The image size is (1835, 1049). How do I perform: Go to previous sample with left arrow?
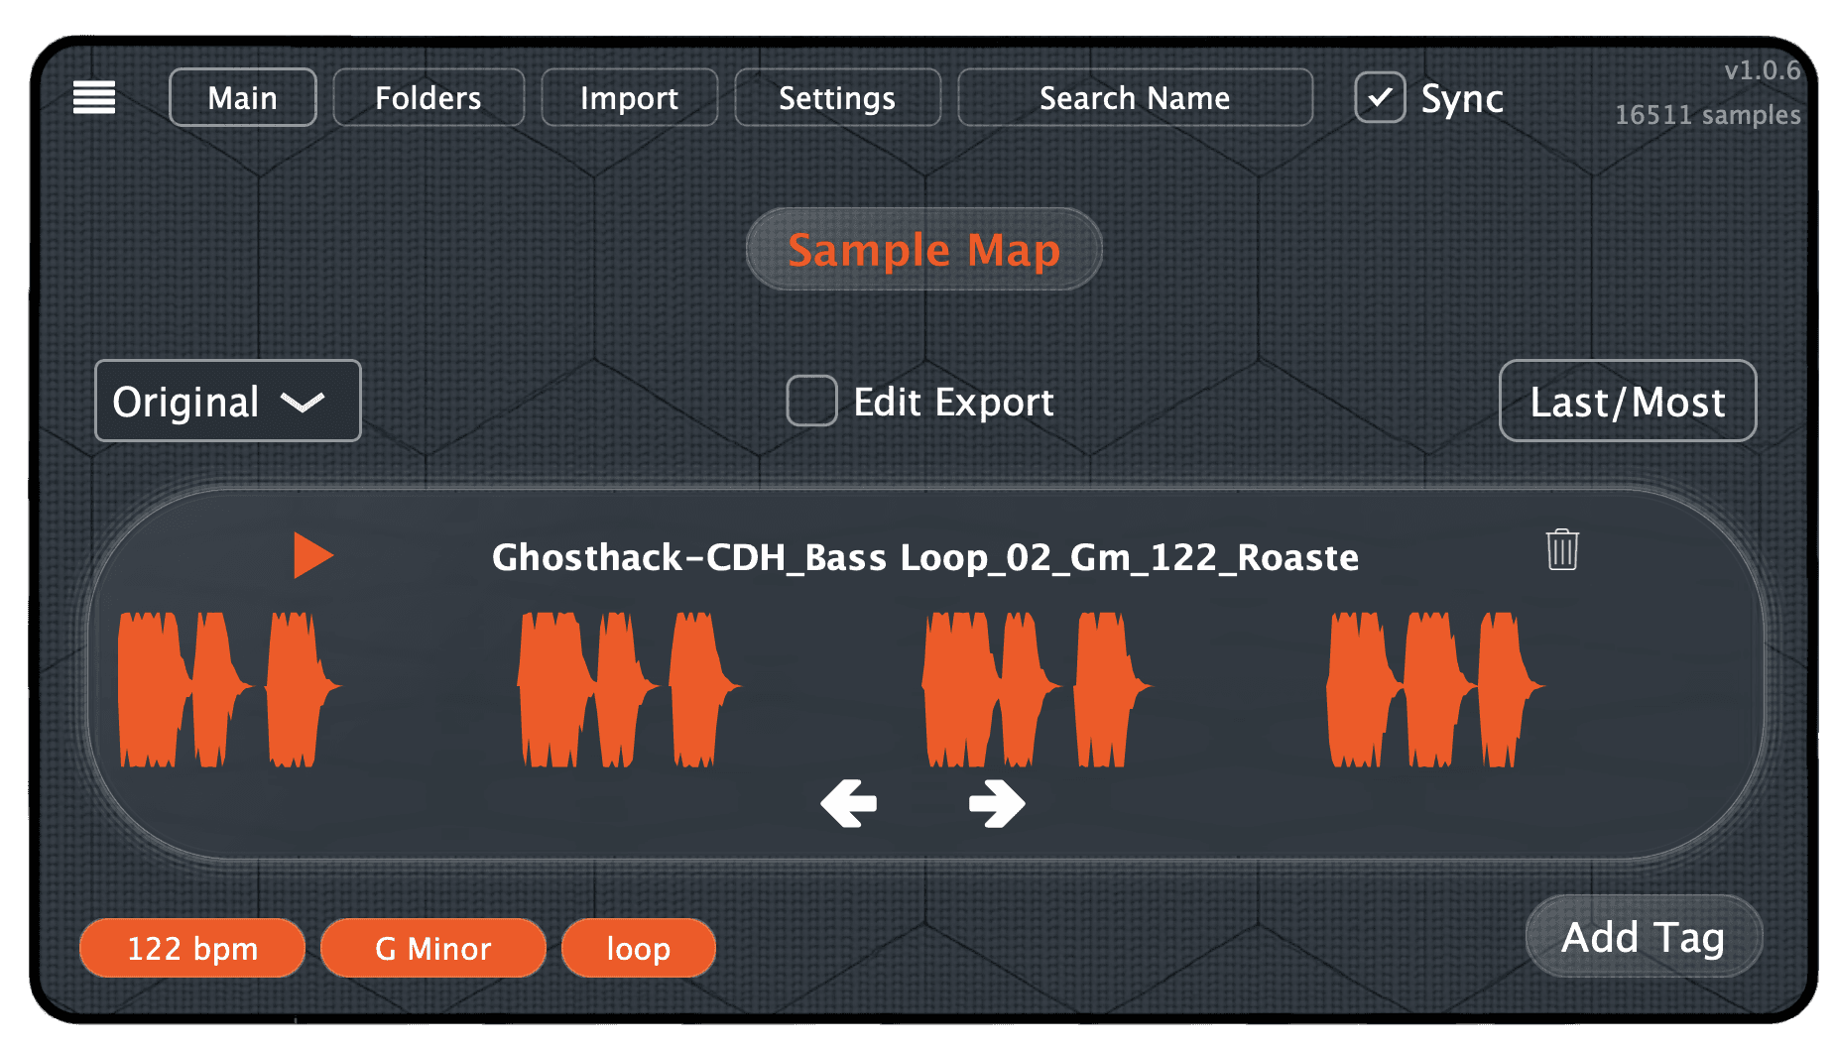click(849, 802)
